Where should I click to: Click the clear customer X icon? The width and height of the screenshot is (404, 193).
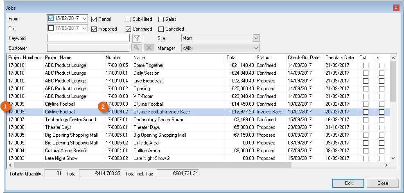pos(149,48)
